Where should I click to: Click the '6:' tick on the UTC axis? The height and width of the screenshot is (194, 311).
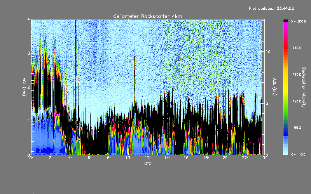pyautogui.click(x=90, y=158)
